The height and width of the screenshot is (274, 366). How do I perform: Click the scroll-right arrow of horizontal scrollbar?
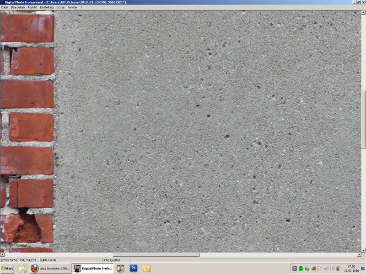(359, 255)
